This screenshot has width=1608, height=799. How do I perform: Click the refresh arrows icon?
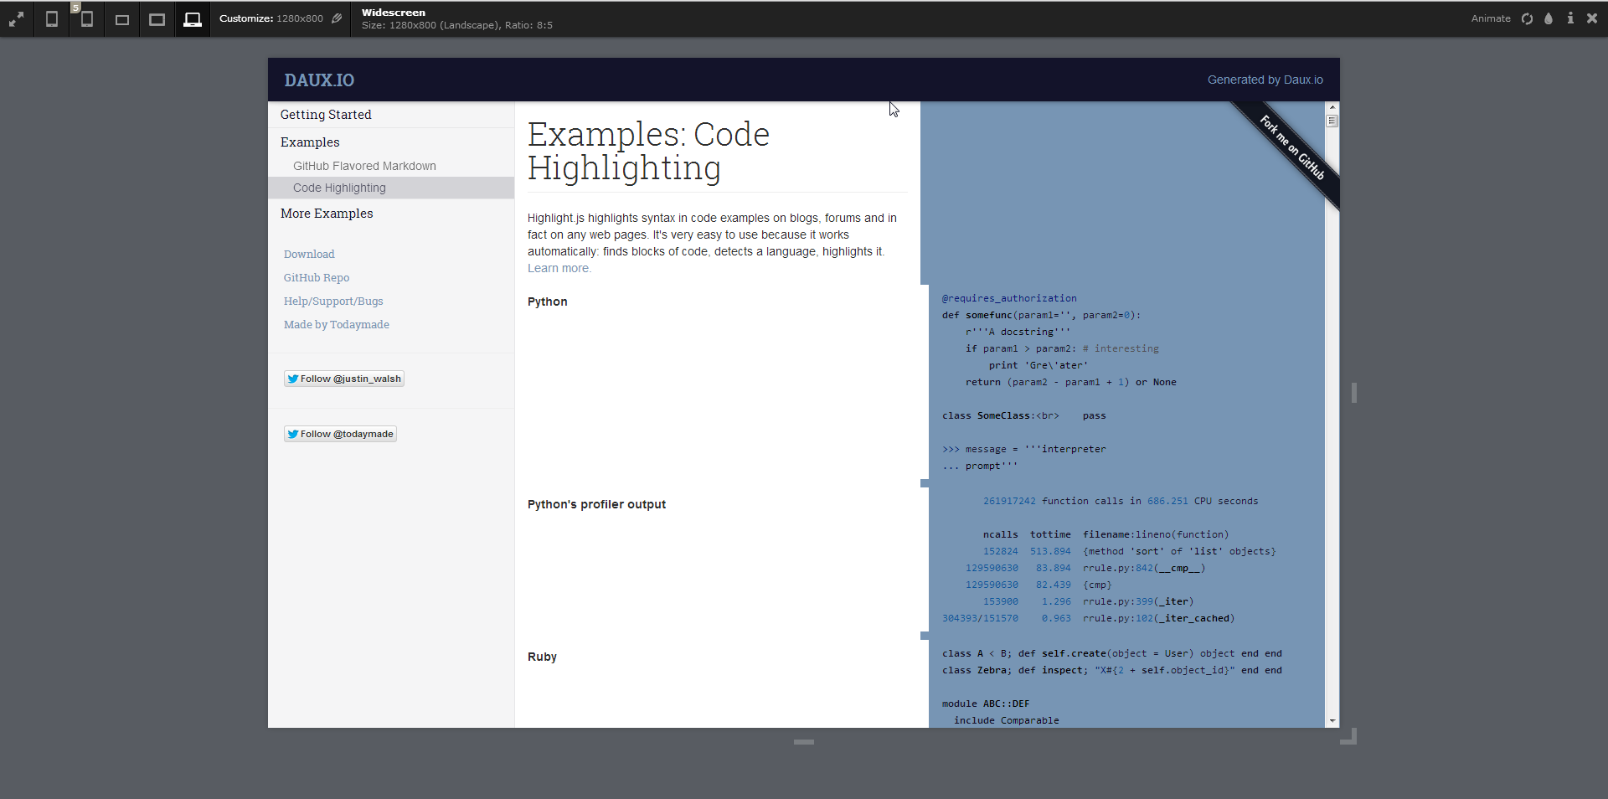[1527, 18]
